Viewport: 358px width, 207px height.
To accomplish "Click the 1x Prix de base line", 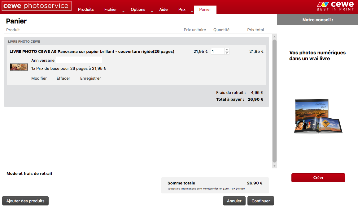I will tap(69, 68).
